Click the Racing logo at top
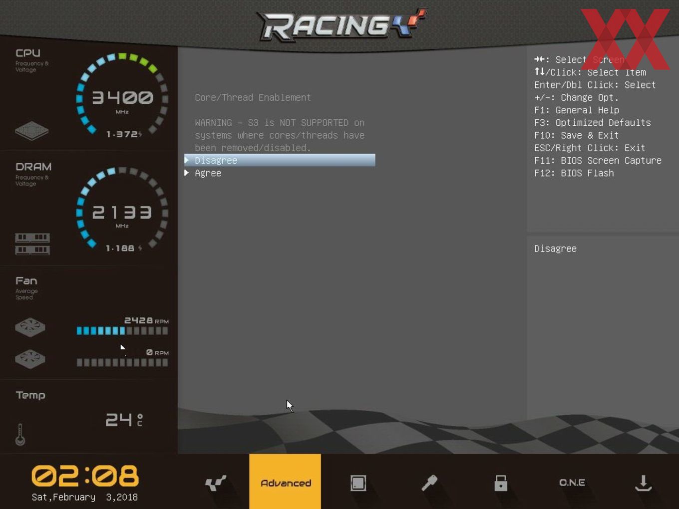The image size is (679, 509). (x=341, y=25)
